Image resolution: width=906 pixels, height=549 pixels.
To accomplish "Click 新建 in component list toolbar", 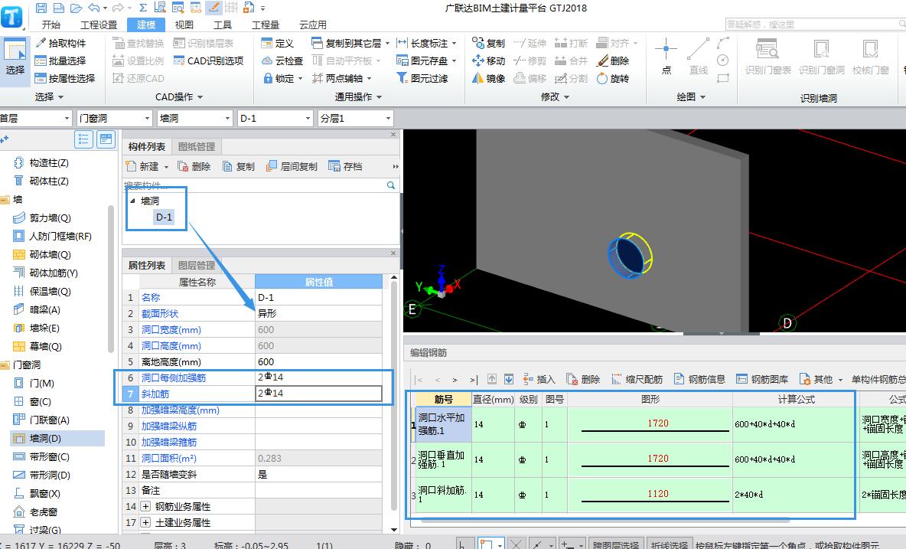I will pos(147,166).
